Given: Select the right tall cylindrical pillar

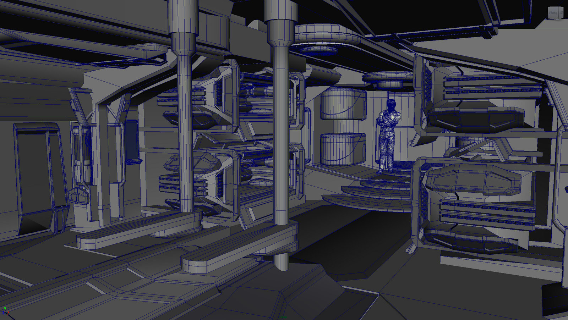Looking at the screenshot, I should (x=282, y=135).
